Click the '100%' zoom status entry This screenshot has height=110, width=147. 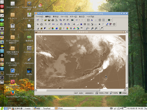pyautogui.click(x=114, y=93)
